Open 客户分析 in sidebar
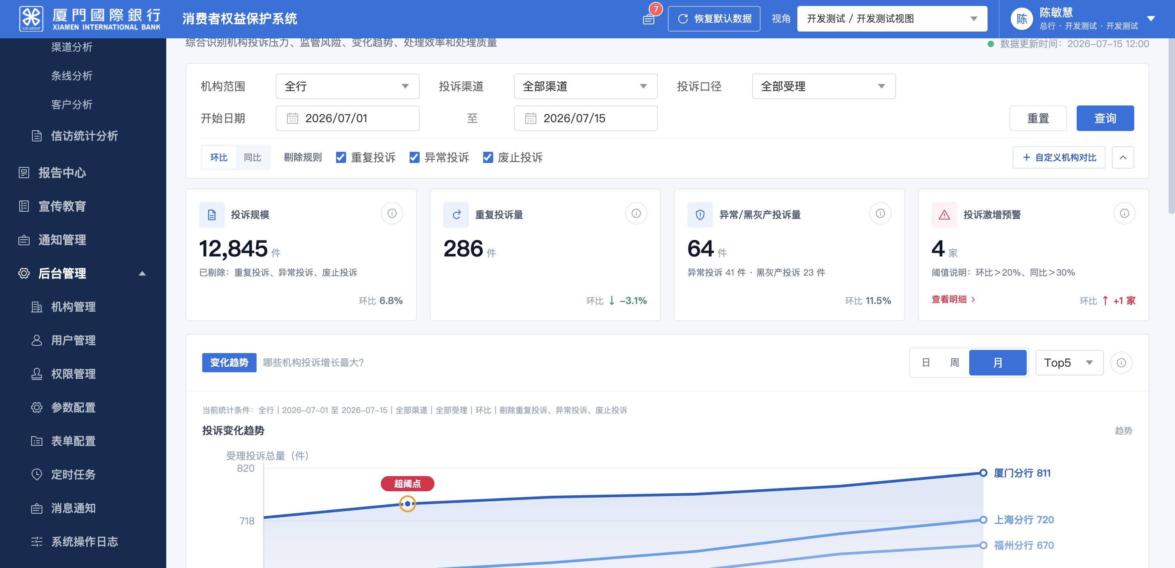Viewport: 1175px width, 568px height. coord(72,104)
